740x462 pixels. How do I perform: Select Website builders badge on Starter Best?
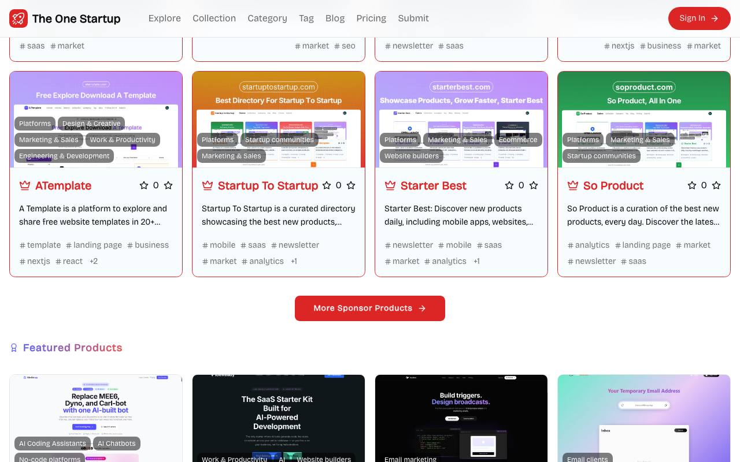pyautogui.click(x=412, y=156)
